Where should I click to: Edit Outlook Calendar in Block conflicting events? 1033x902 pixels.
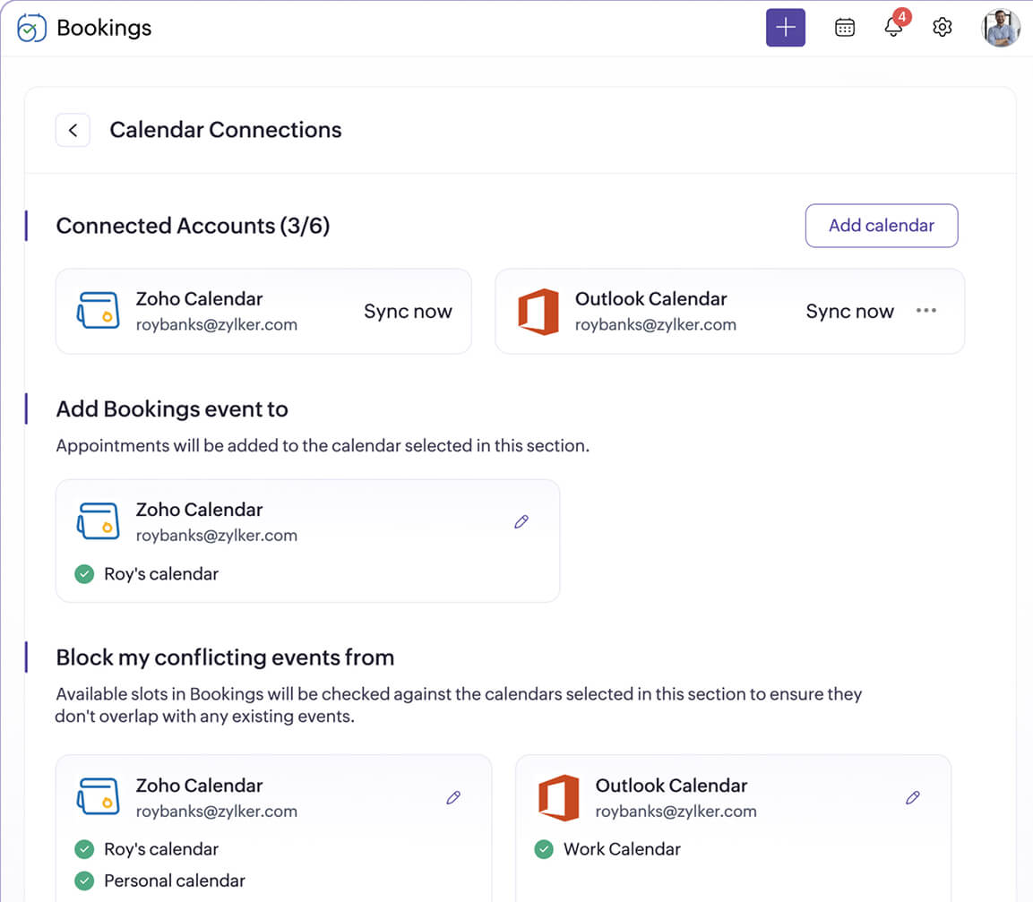[912, 798]
